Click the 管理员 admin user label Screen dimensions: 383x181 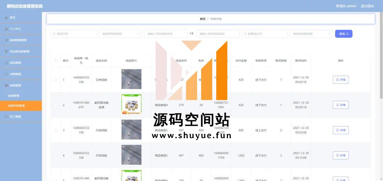[346, 6]
